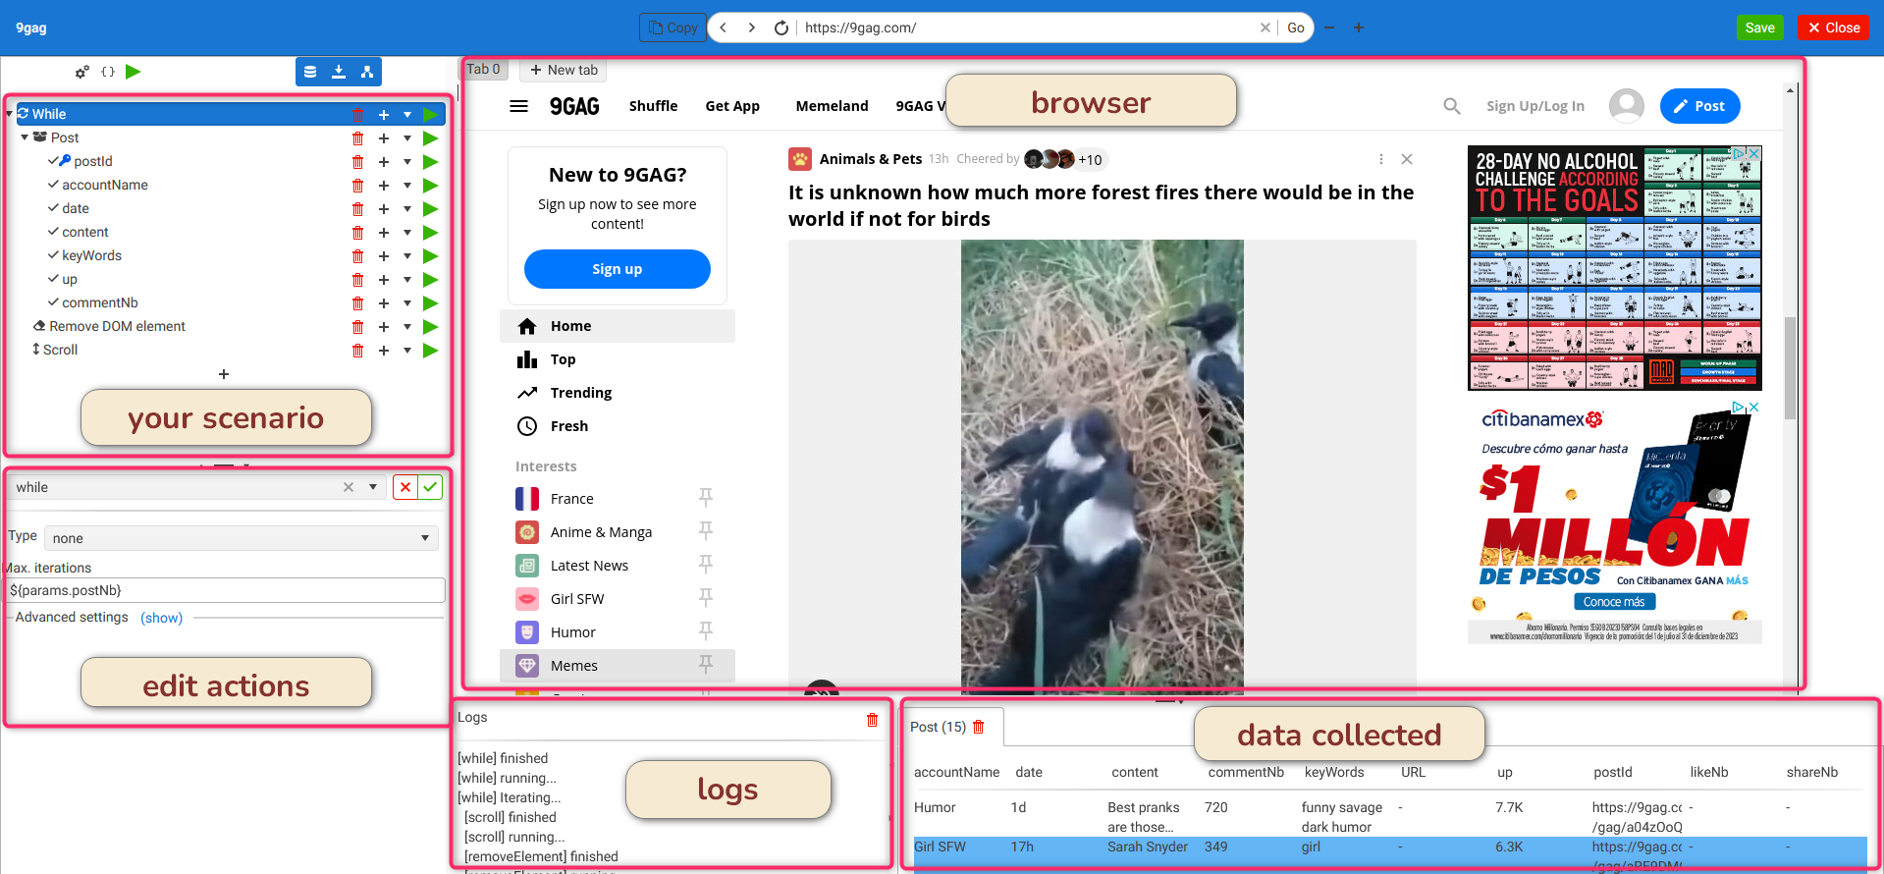Click the 9GAG Post button
This screenshot has height=874, width=1884.
coord(1699,106)
